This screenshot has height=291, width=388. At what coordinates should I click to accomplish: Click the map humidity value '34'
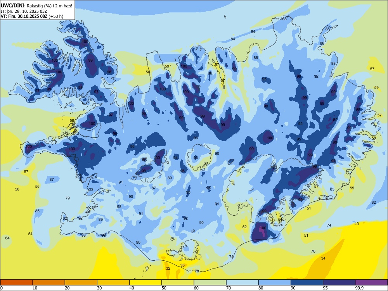[323, 258]
